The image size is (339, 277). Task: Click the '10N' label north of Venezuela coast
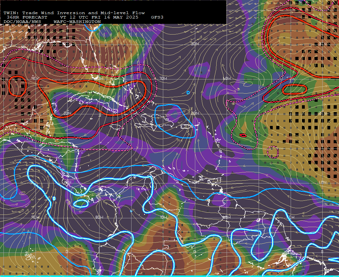pos(195,182)
